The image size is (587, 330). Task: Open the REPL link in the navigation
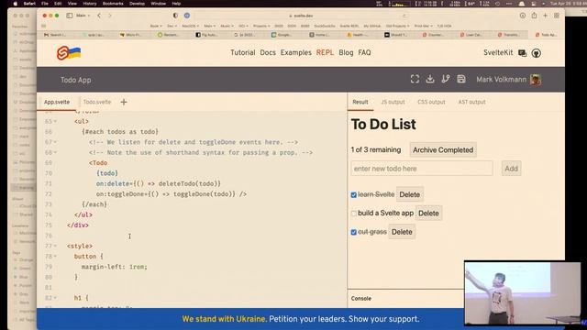click(x=325, y=53)
